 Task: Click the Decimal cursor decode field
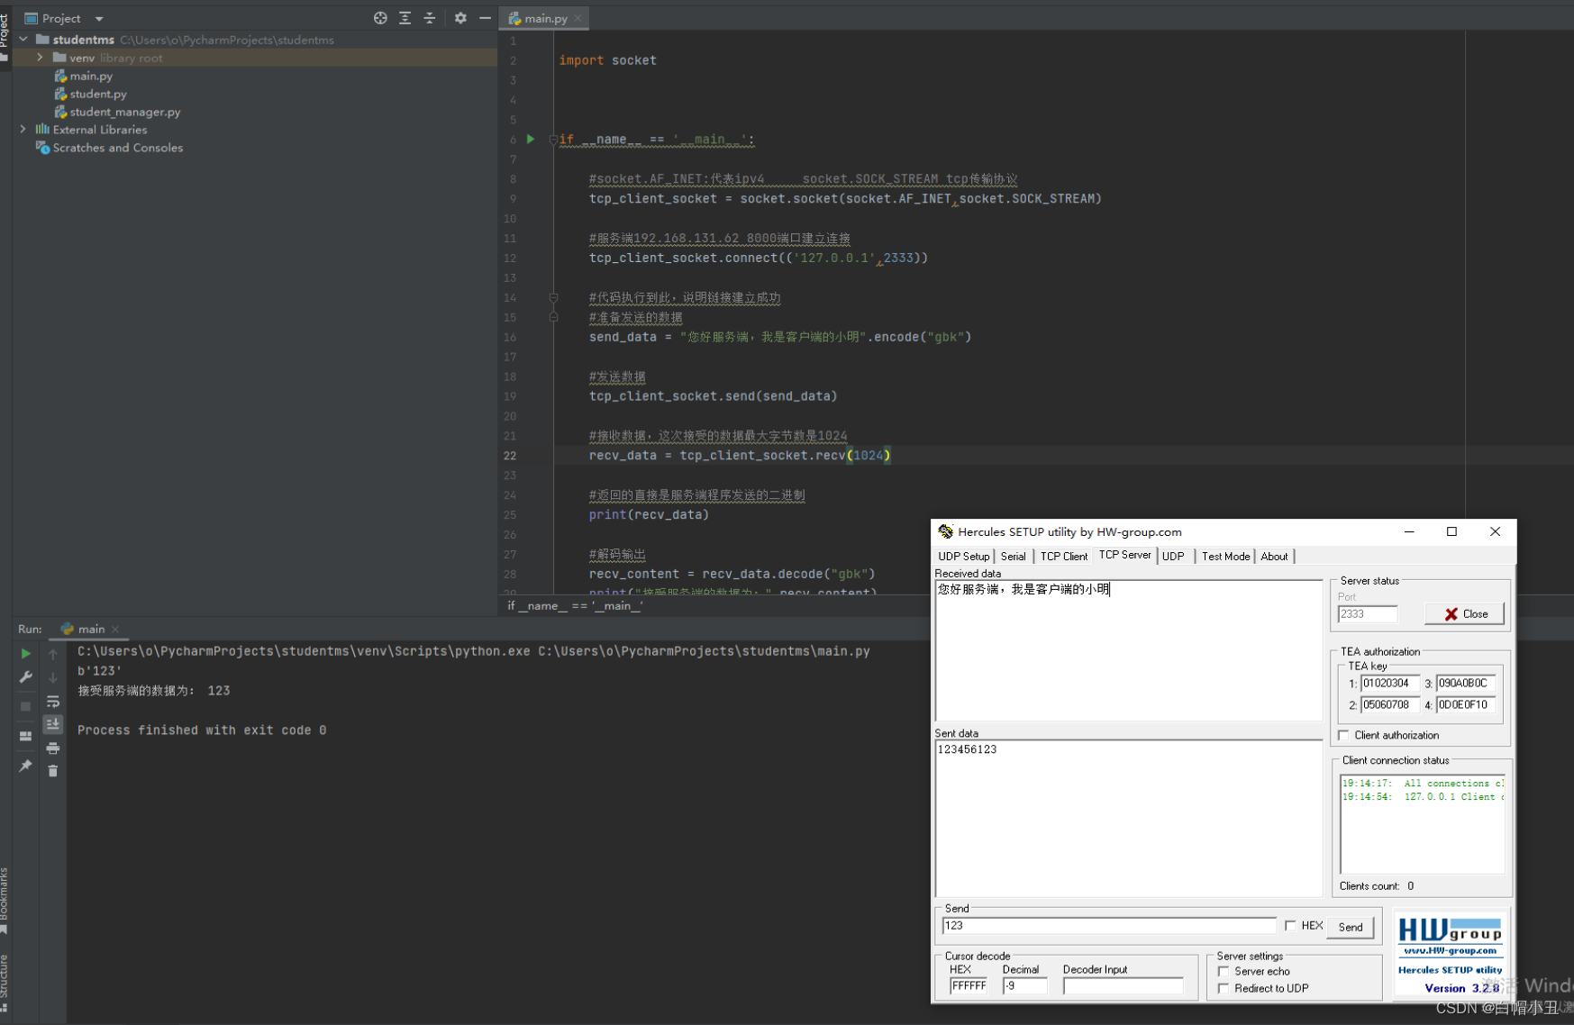(1025, 986)
